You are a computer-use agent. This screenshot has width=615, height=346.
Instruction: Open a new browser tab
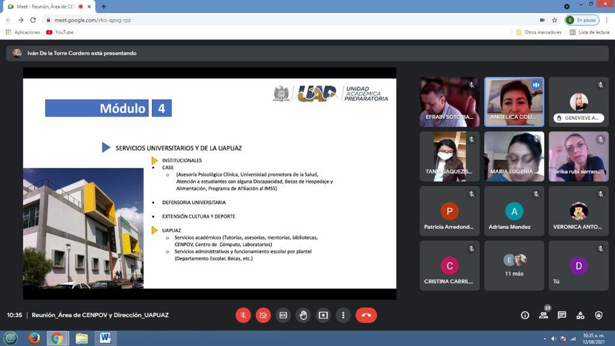point(104,7)
